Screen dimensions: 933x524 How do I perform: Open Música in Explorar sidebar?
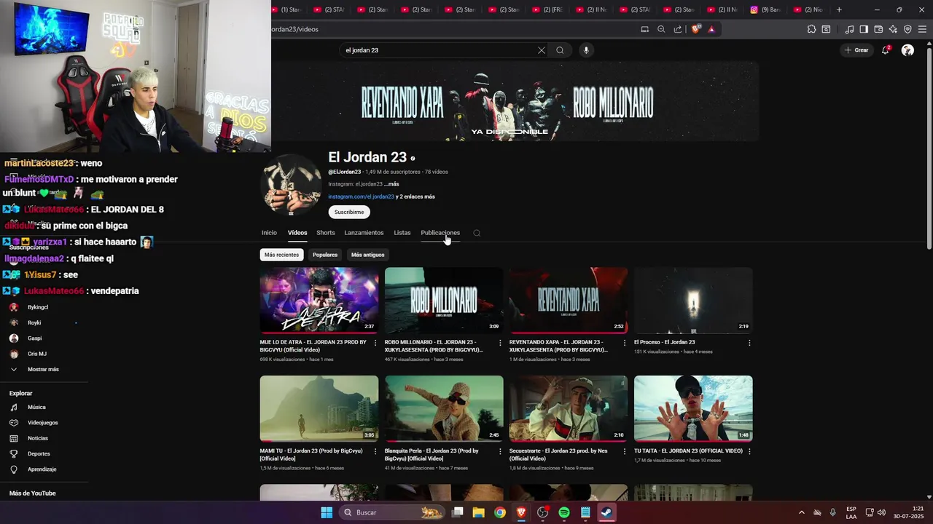[36, 408]
